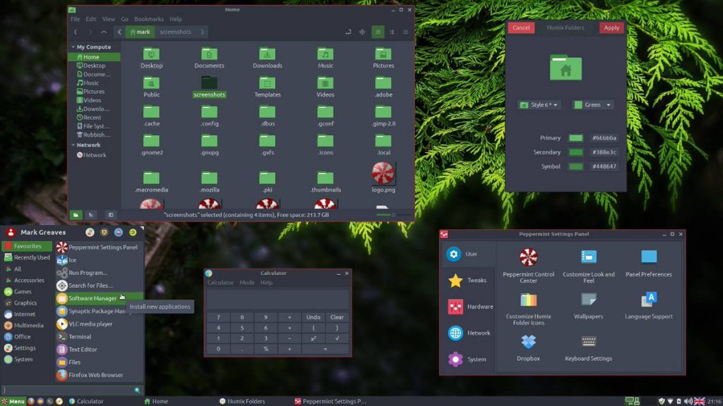Open the Green color dropdown
Image resolution: width=723 pixels, height=406 pixels.
(x=592, y=105)
